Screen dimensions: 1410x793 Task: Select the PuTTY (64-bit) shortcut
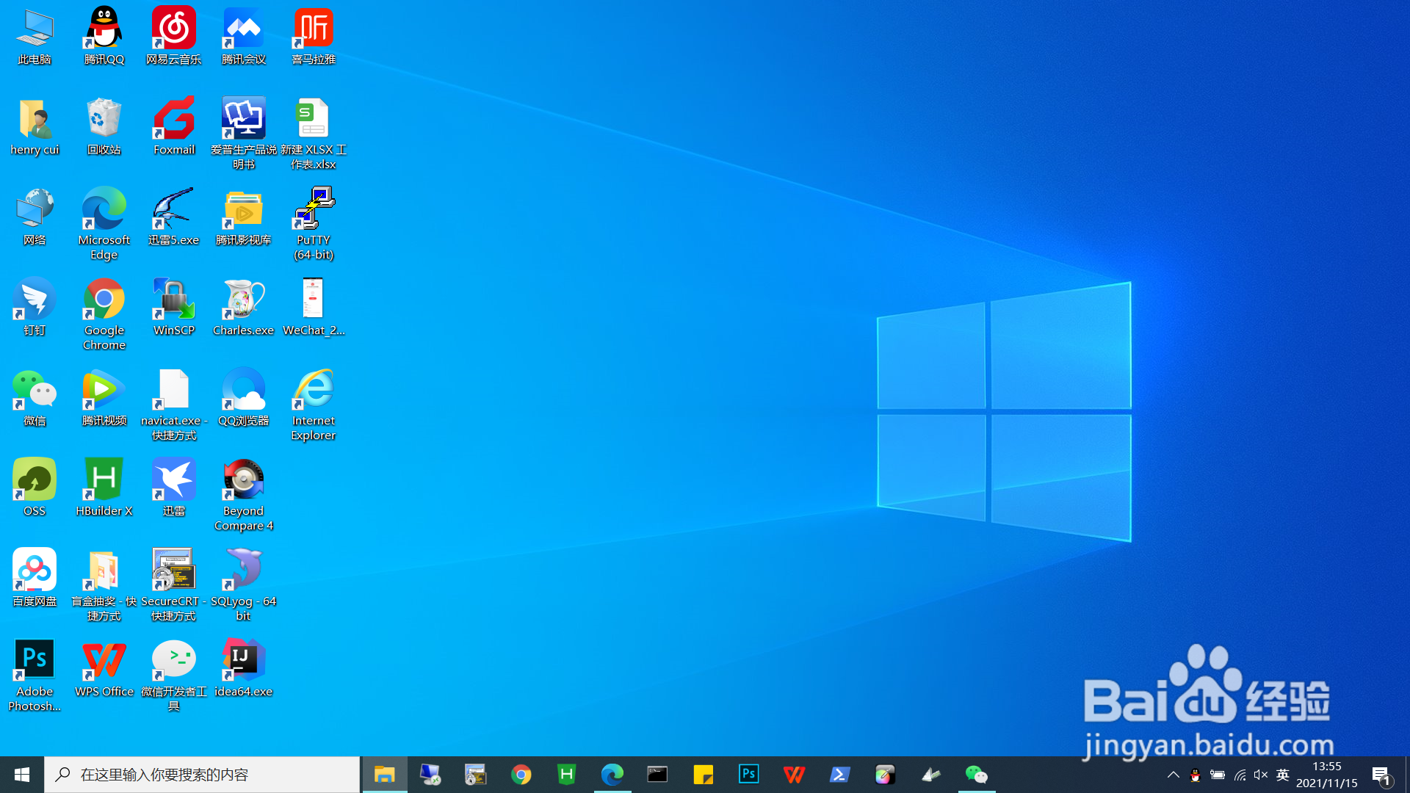click(x=314, y=224)
